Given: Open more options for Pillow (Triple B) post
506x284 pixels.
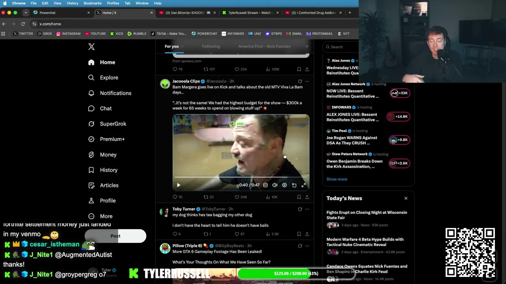Looking at the screenshot, I should tap(307, 246).
